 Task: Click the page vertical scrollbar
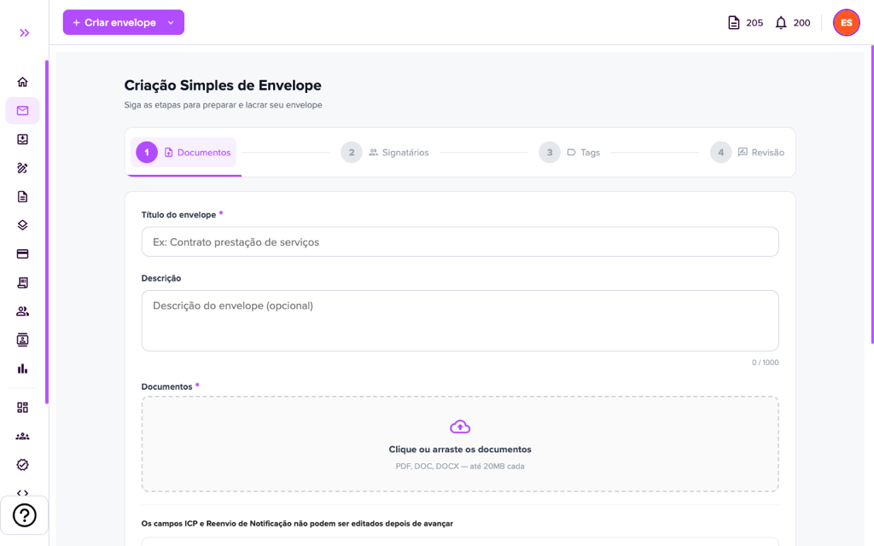click(x=871, y=195)
